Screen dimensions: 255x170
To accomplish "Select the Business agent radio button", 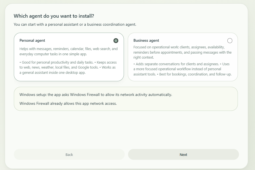I will point(230,41).
